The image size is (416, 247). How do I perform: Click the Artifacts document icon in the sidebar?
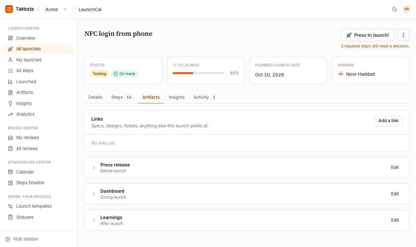[10, 92]
